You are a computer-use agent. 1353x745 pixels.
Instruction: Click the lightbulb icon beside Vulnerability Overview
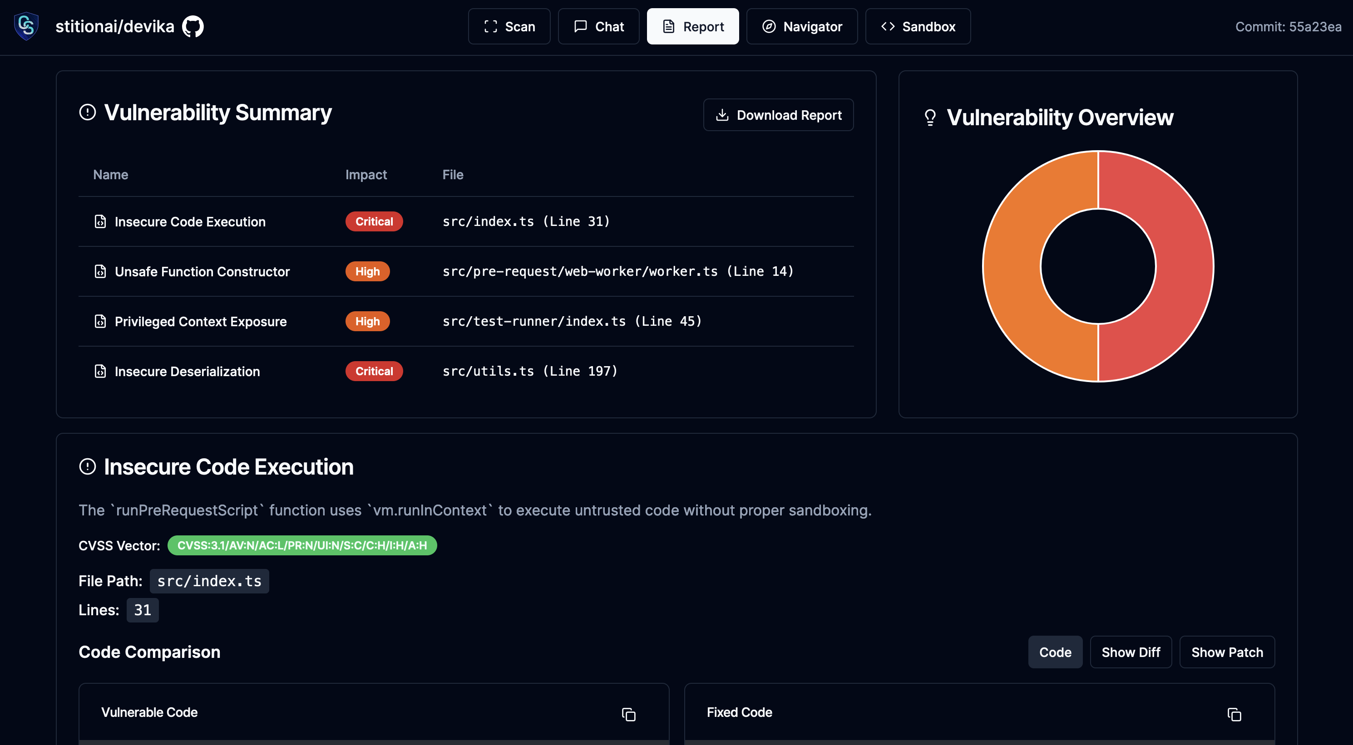coord(930,117)
